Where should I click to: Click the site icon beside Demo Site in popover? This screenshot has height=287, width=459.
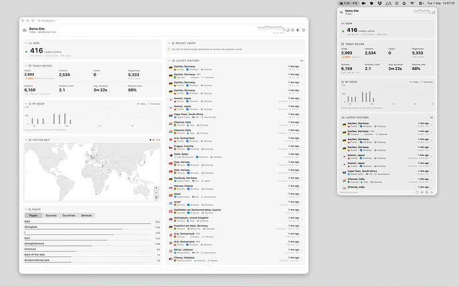(341, 12)
